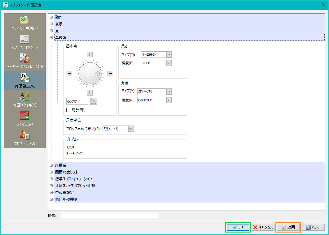Open 作図スタイル settings icon
This screenshot has height=235, width=329.
tap(25, 100)
